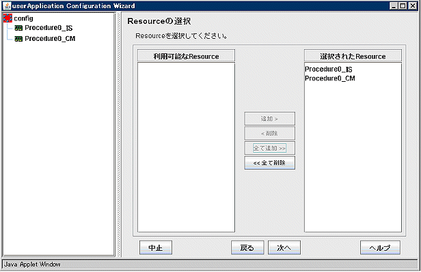Click the 全て追加 >> add all button

[269, 148]
